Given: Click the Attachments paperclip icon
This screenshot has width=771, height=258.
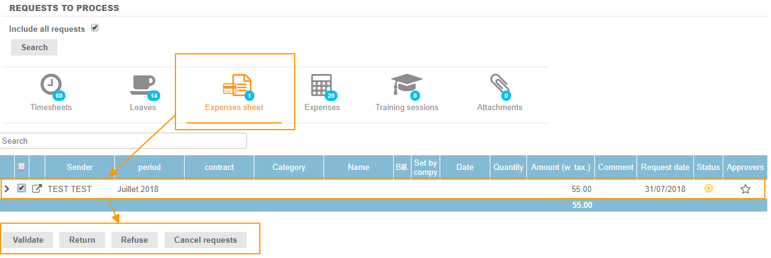Looking at the screenshot, I should point(500,86).
